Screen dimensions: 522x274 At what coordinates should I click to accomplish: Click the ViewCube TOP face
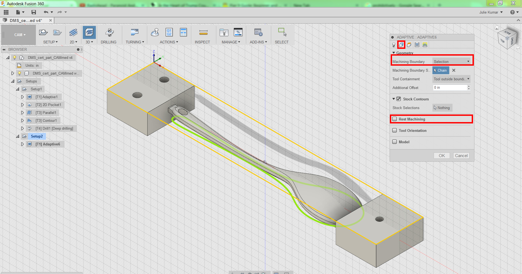coord(502,41)
